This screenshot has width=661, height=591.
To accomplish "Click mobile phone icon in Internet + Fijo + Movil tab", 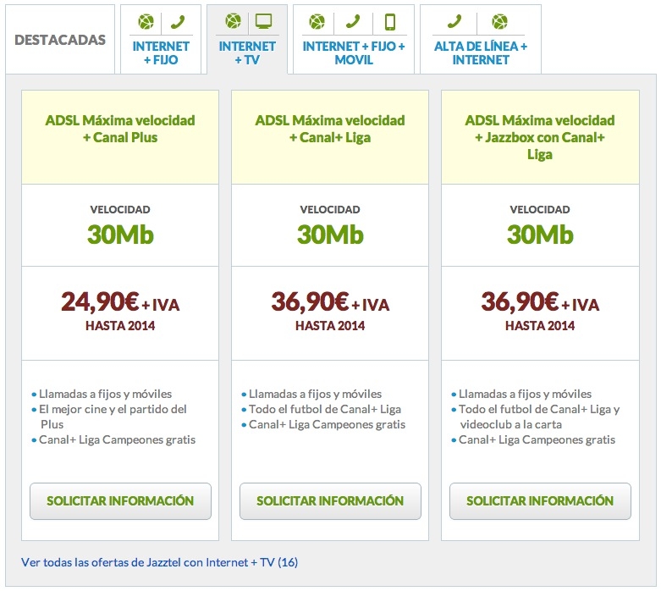I will pyautogui.click(x=390, y=22).
